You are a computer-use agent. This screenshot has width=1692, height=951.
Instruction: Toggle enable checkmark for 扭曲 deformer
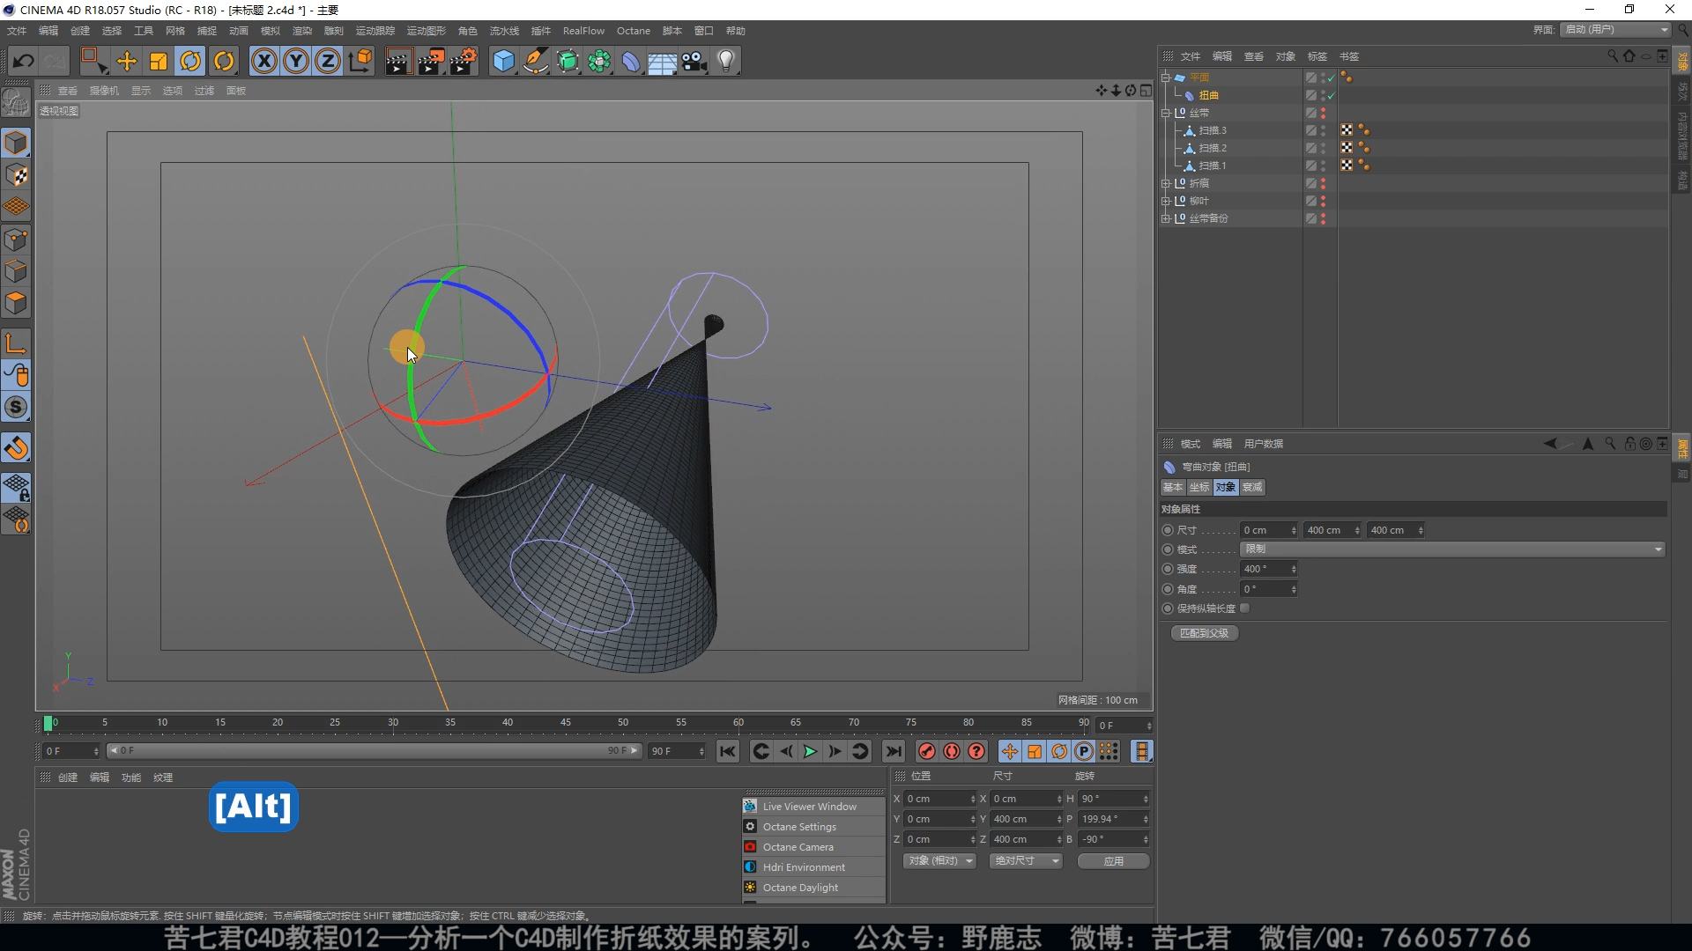(x=1331, y=95)
